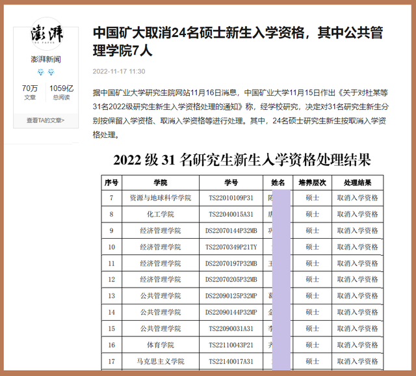Click the 70万 文章 count
The height and width of the screenshot is (376, 416).
(x=30, y=92)
